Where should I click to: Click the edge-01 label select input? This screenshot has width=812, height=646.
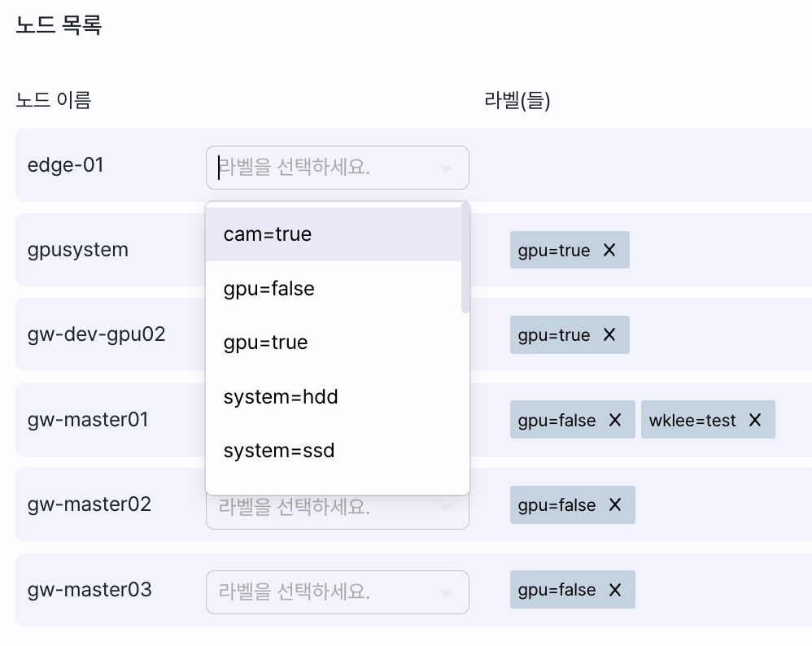[x=337, y=168]
